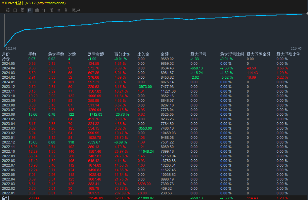Switch to the 周 weekly tab
The width and height of the screenshot is (308, 200).
point(22,10)
